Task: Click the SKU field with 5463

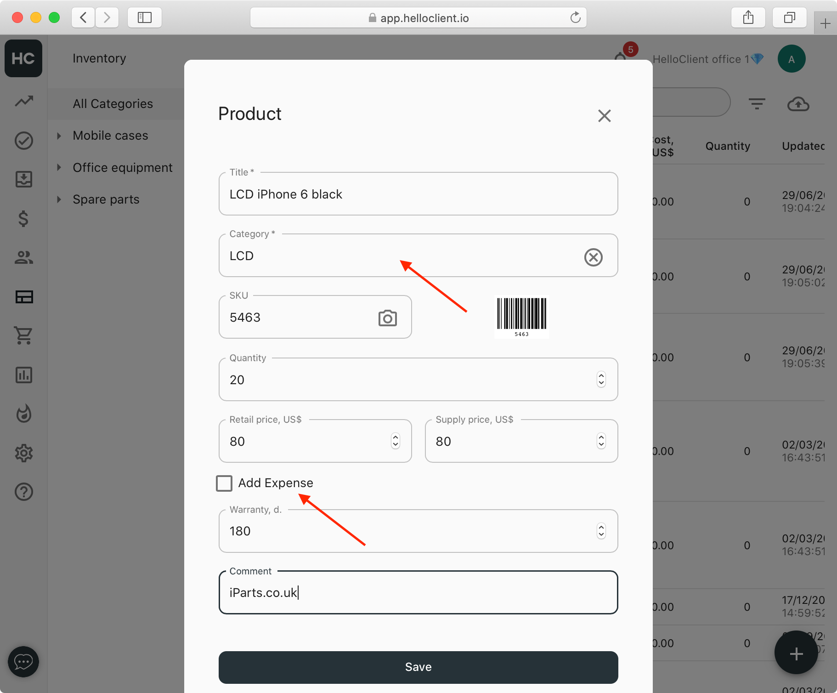Action: pos(315,317)
